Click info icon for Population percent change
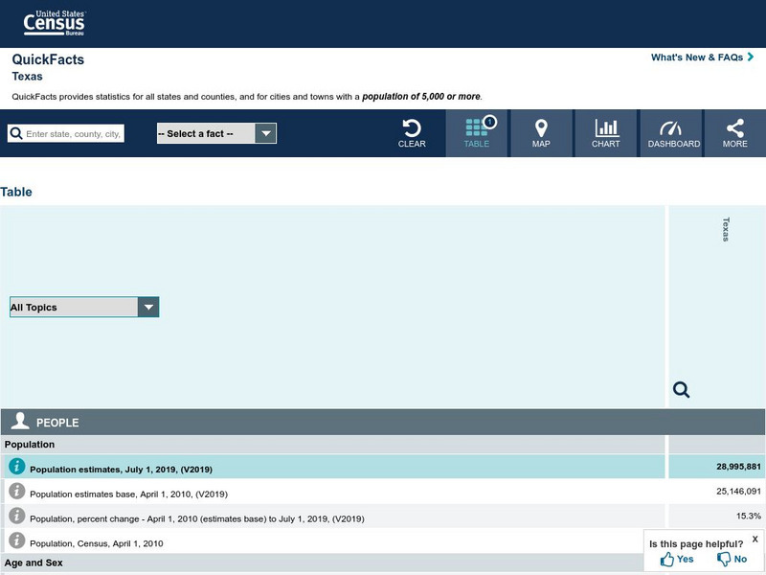 pyautogui.click(x=16, y=516)
